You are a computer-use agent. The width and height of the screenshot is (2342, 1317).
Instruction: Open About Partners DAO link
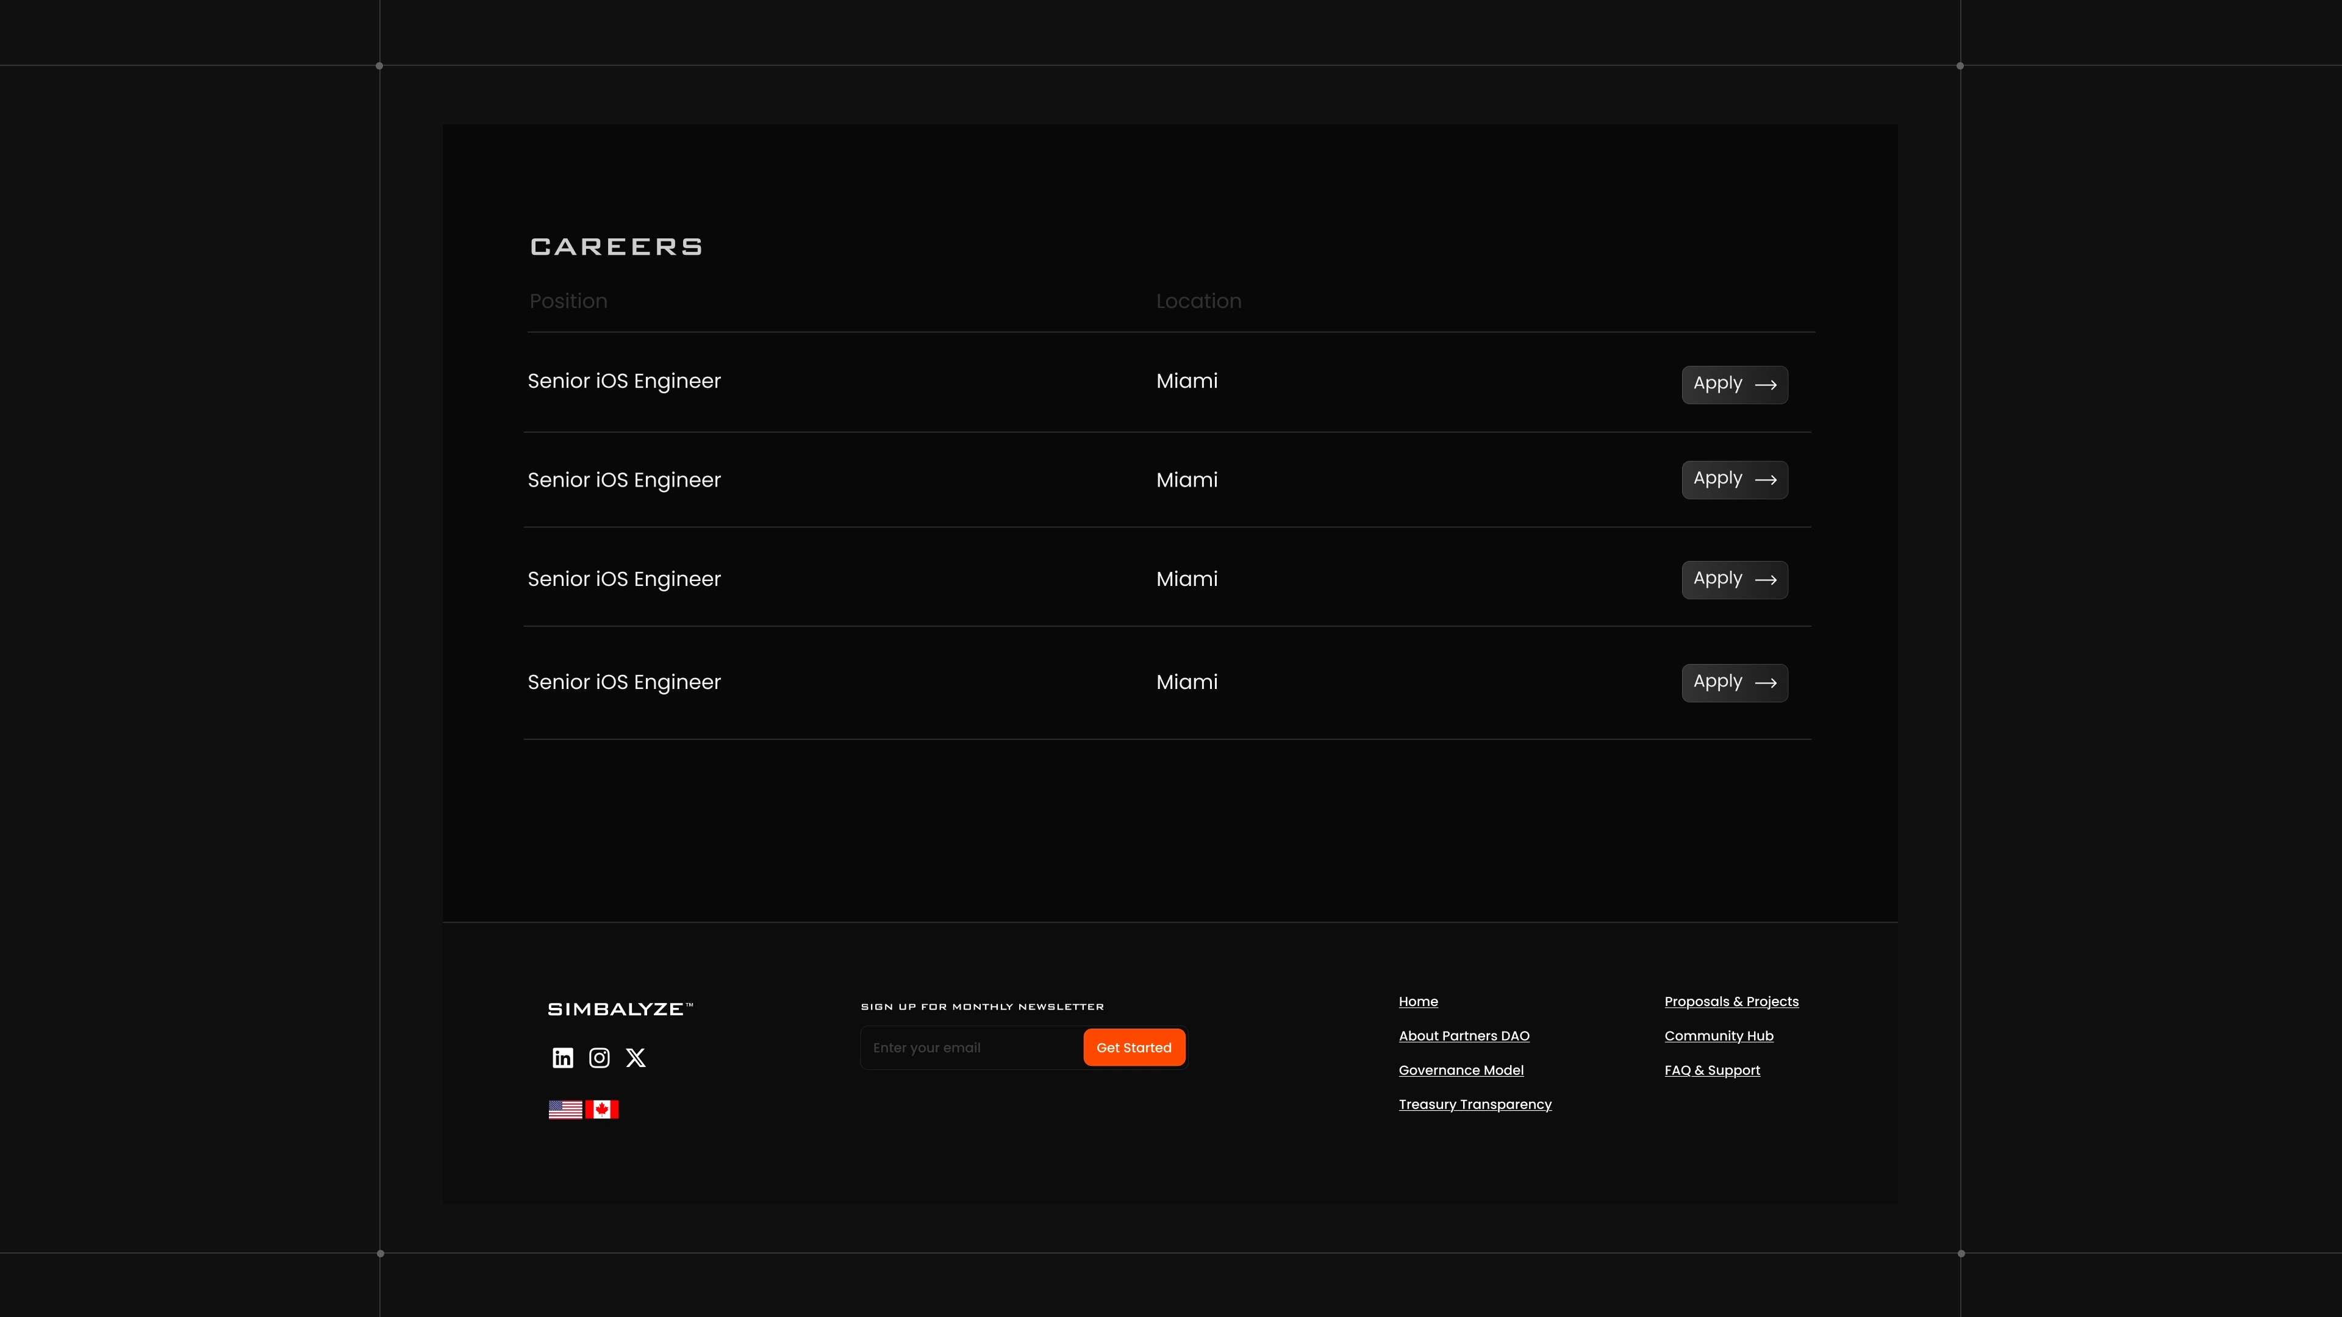[x=1464, y=1036]
